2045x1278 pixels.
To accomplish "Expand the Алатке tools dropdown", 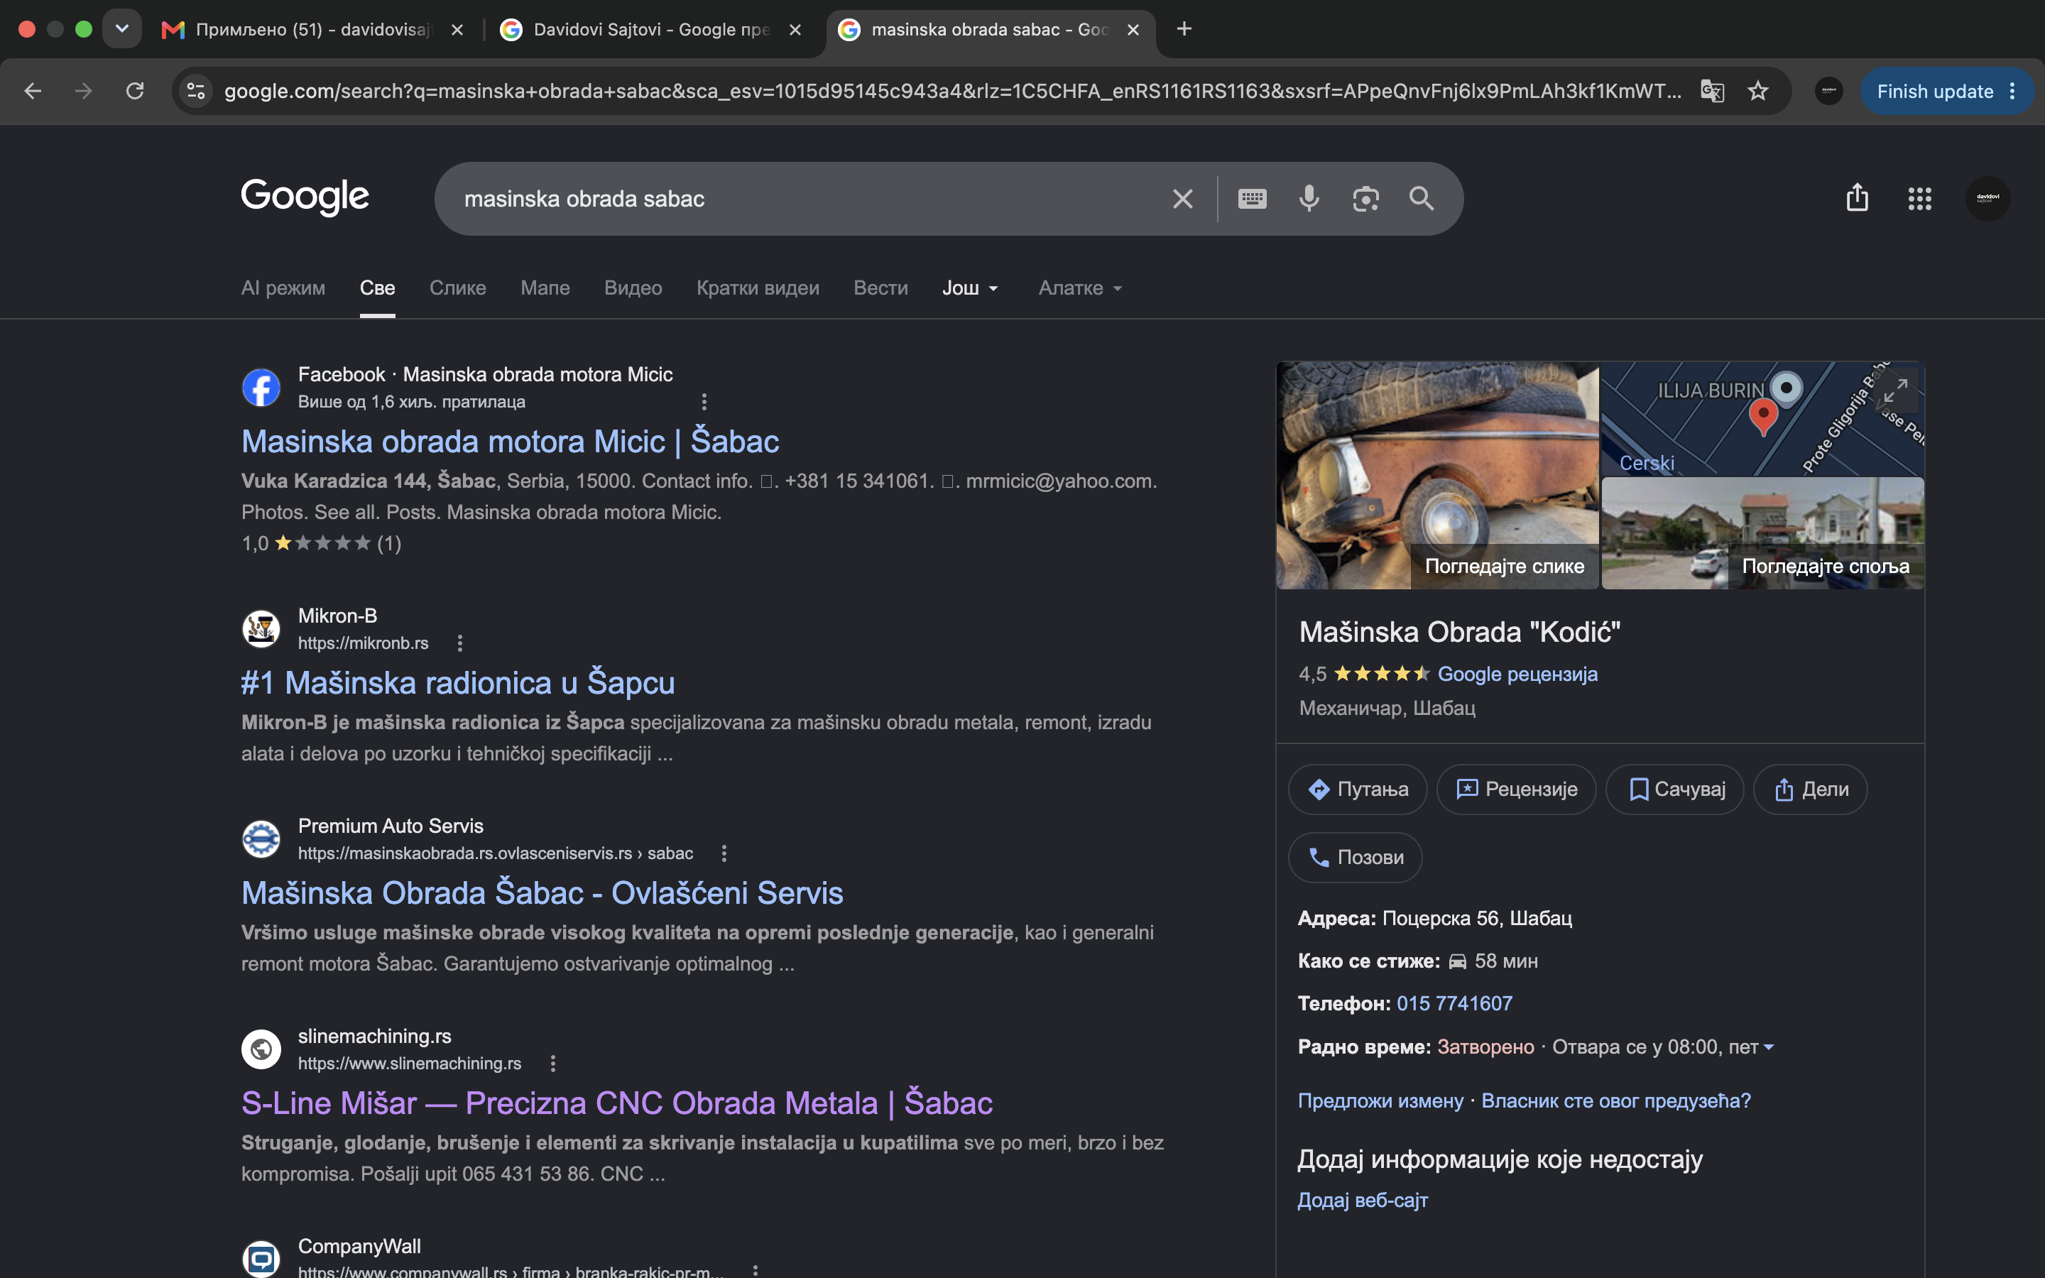I will pos(1080,288).
